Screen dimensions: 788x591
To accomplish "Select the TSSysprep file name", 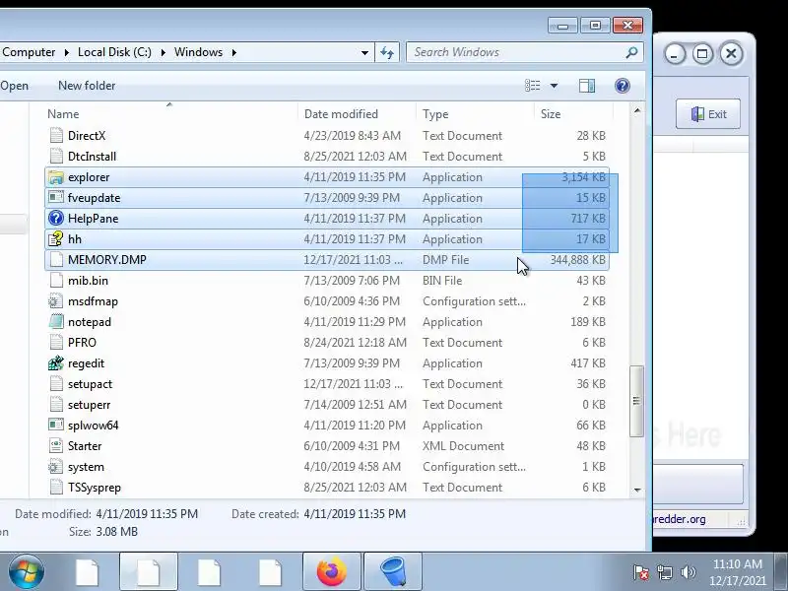I will click(94, 488).
